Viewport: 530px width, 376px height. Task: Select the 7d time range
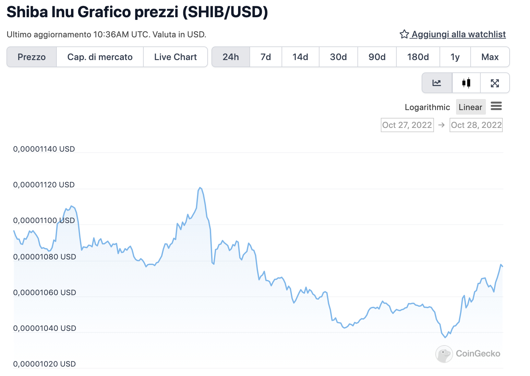(266, 57)
